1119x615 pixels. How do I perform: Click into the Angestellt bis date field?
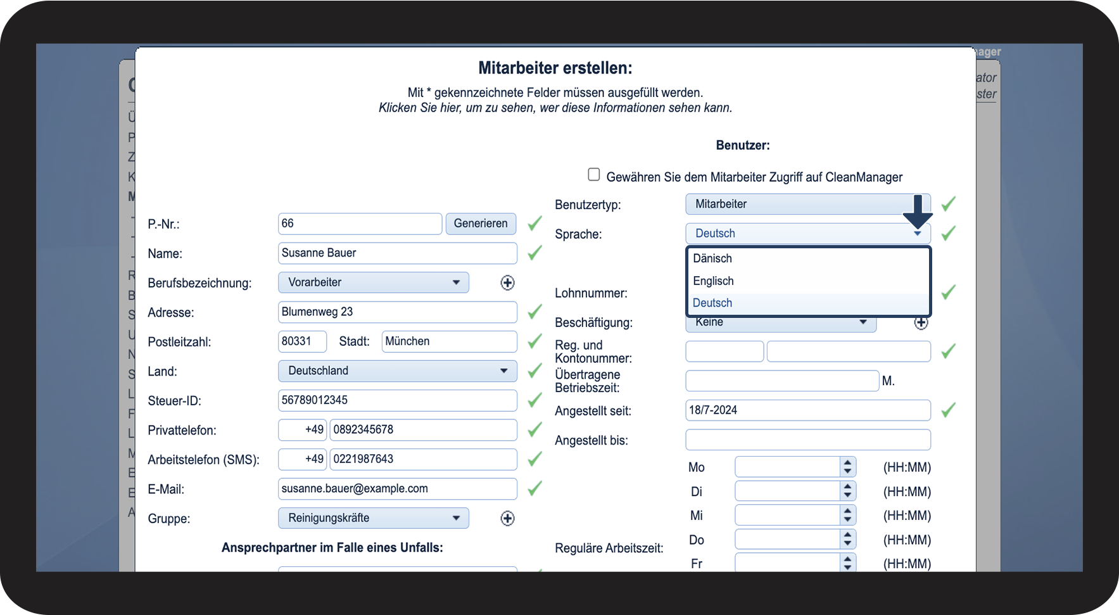tap(807, 440)
